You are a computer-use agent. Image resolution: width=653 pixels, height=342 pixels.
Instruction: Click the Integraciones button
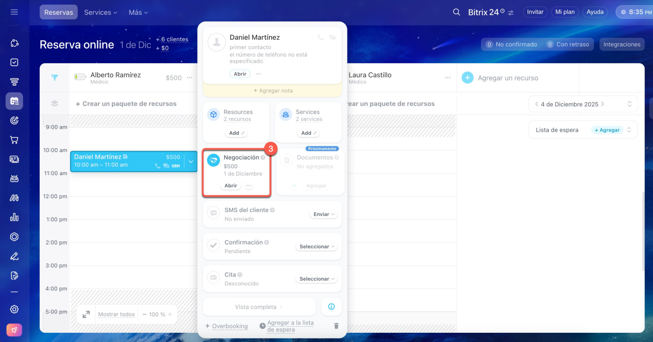pyautogui.click(x=621, y=44)
